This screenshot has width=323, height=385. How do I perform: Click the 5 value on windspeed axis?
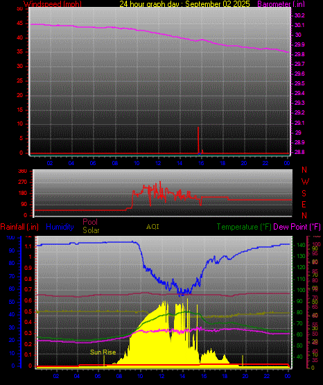tap(21, 139)
